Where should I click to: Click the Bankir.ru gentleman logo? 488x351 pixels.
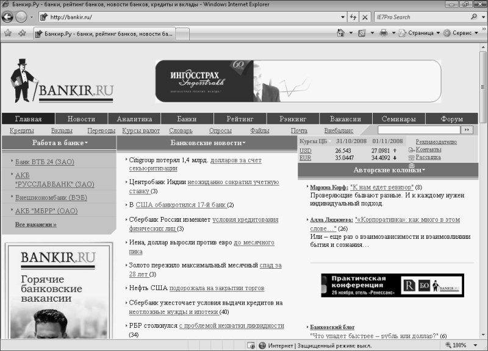tap(62, 81)
